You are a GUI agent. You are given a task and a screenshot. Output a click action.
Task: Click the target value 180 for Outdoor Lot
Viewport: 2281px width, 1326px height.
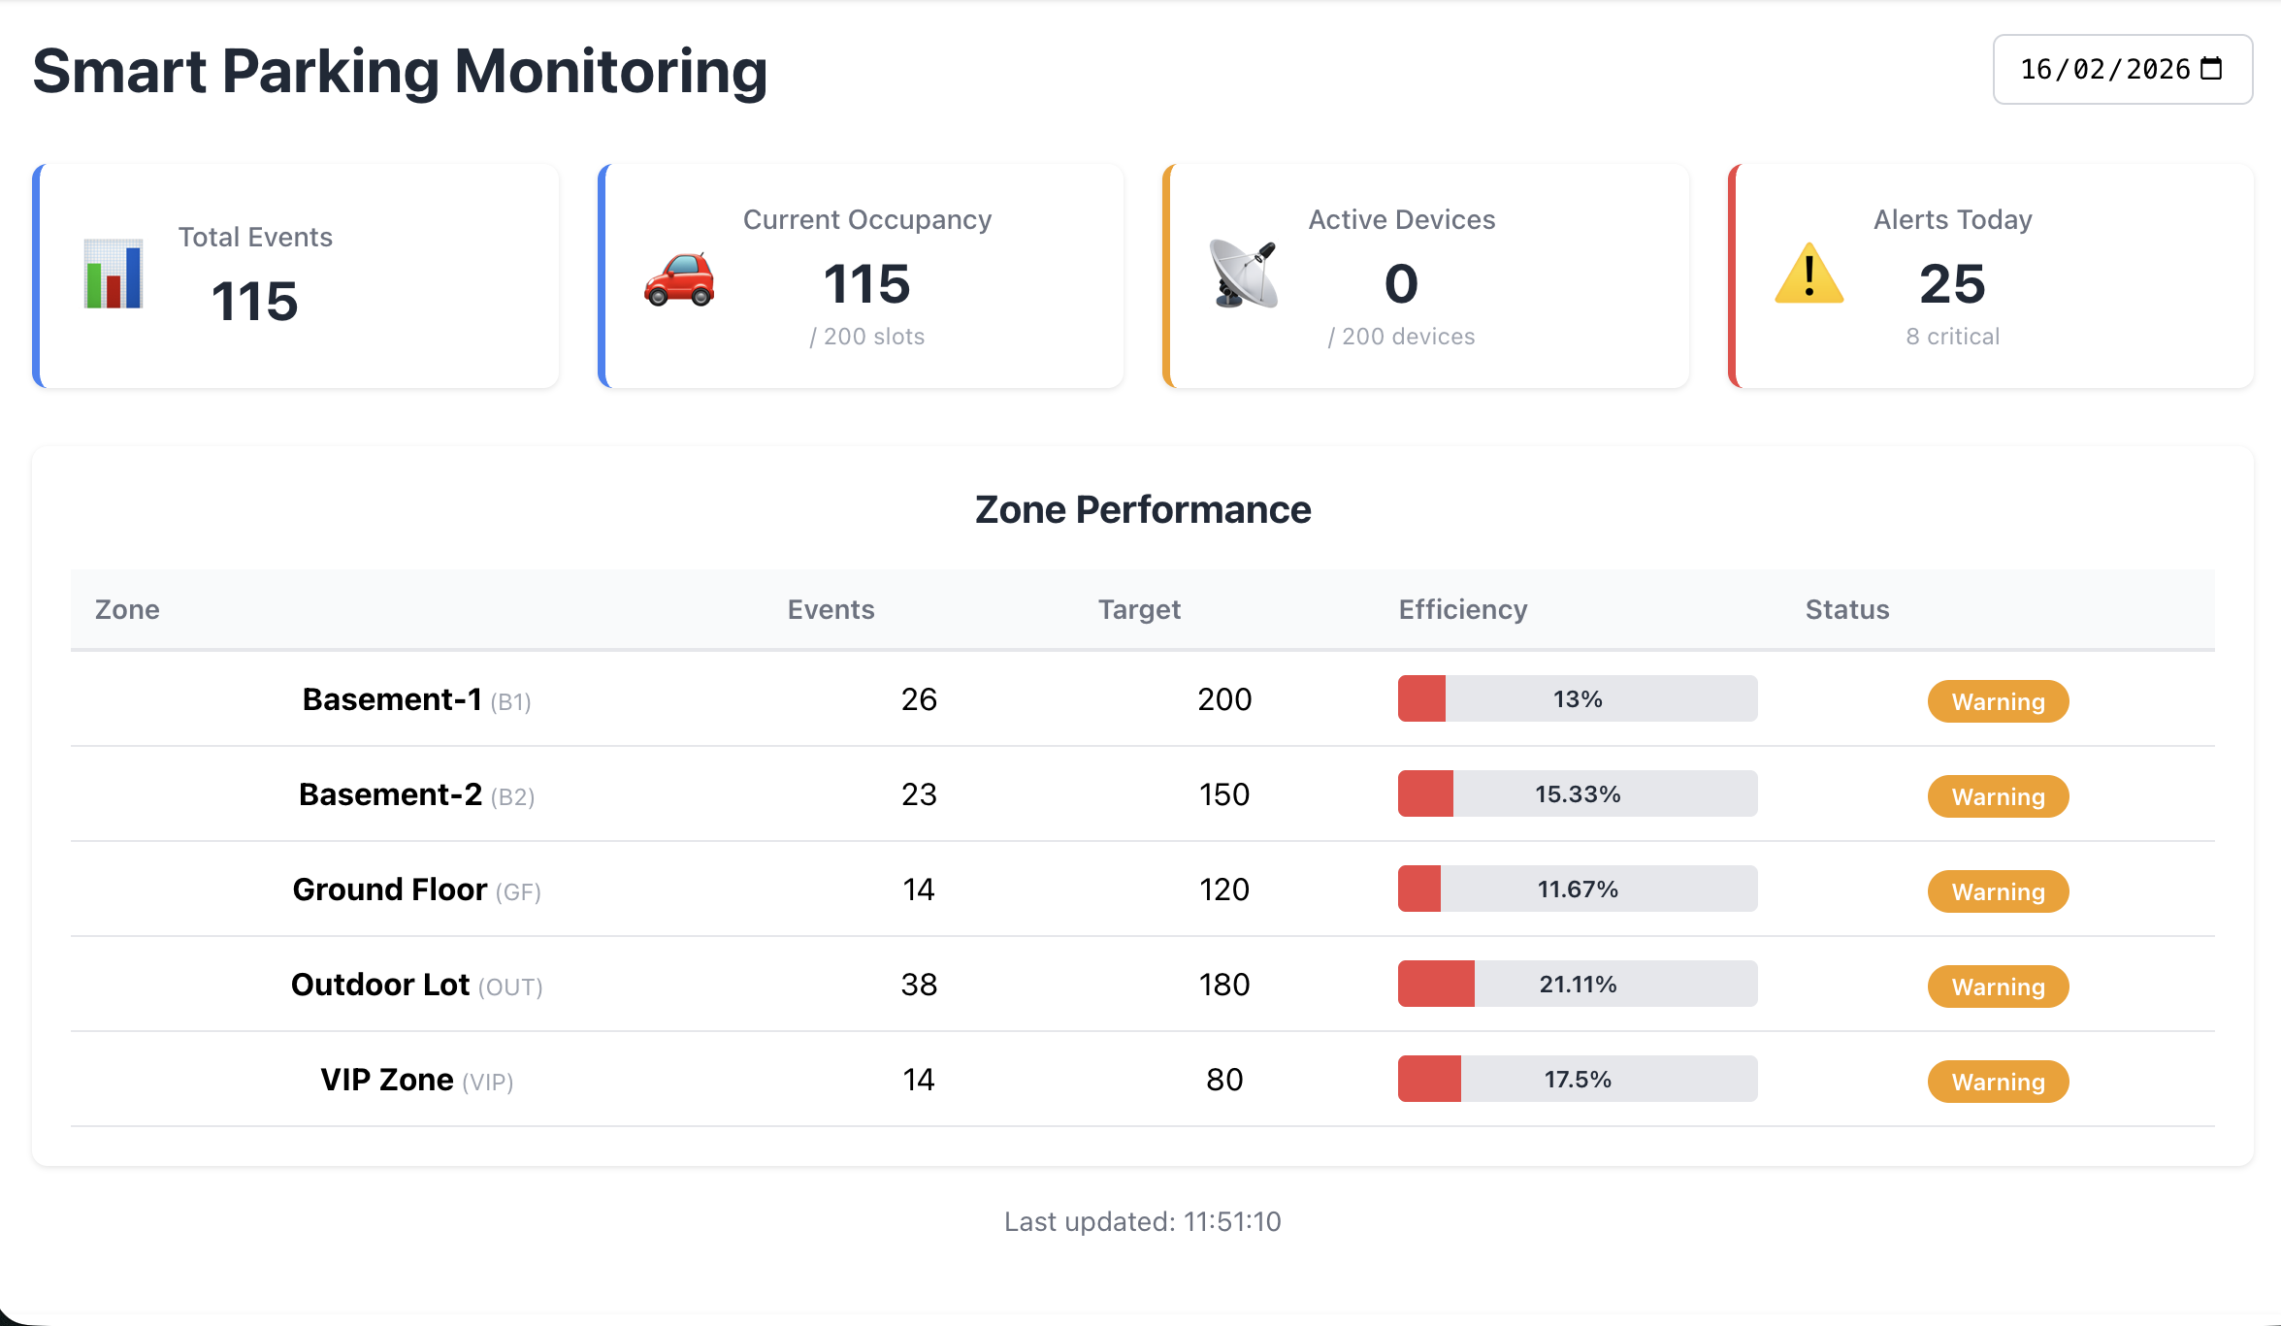(1224, 984)
